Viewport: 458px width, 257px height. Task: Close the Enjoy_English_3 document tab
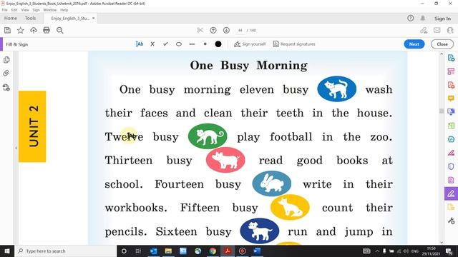pos(94,18)
